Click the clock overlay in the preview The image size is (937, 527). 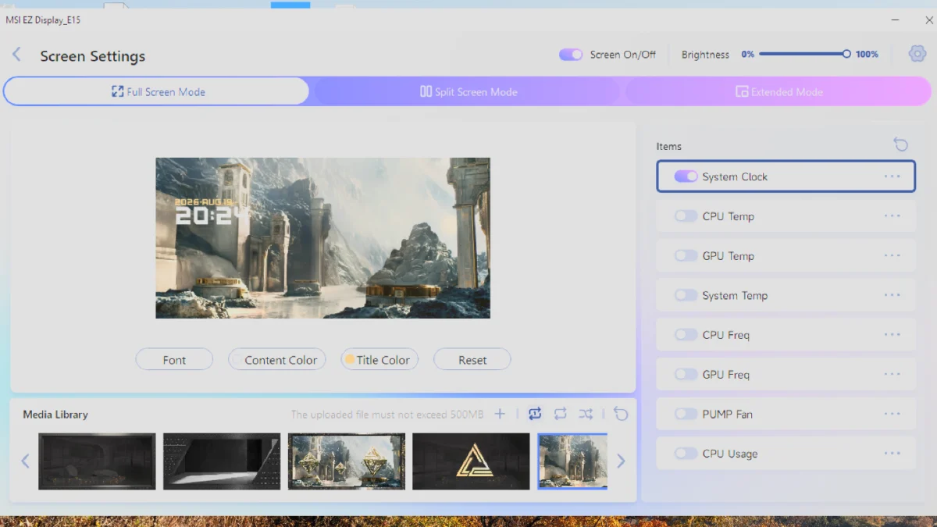[211, 212]
